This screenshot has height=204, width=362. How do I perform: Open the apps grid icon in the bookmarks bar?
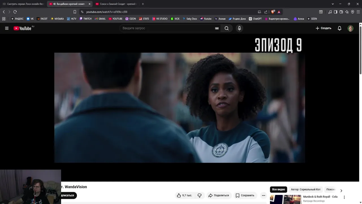(x=4, y=19)
